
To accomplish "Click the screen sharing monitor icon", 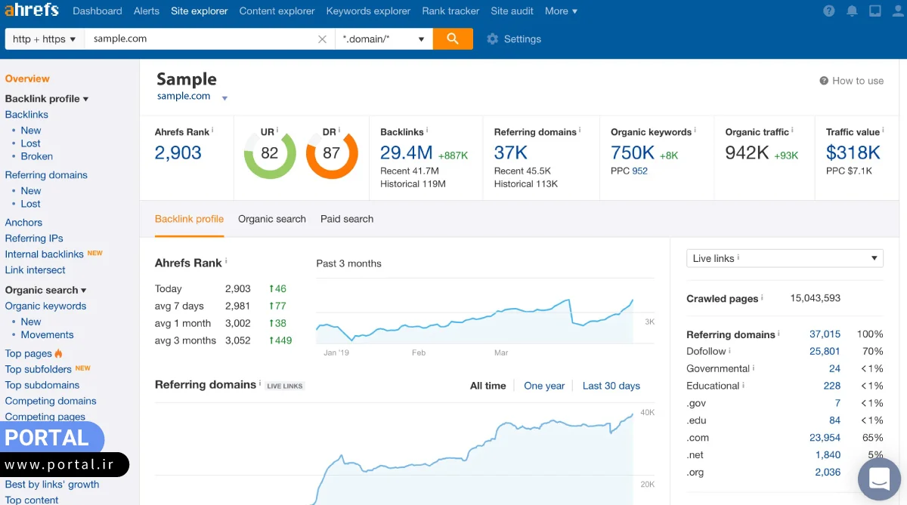I will click(874, 11).
